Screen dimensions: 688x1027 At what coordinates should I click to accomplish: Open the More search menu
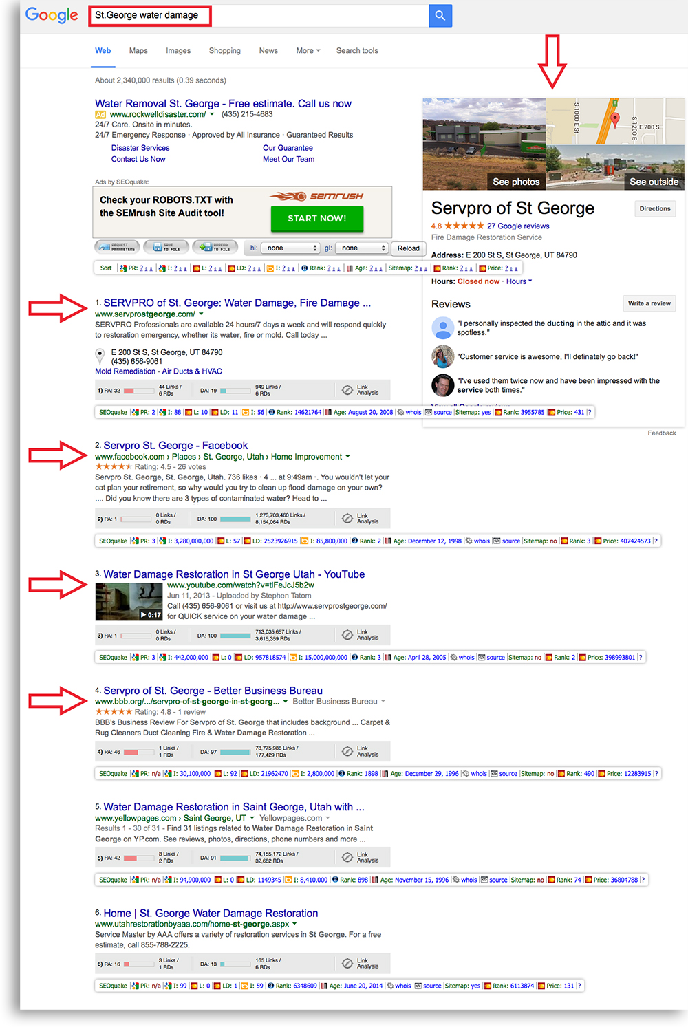point(308,51)
